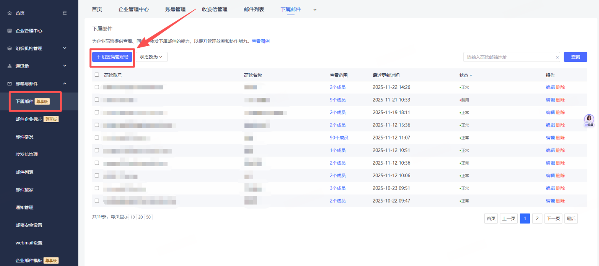Viewport: 599px width, 266px height.
Task: Open the tab overflow chevron dropdown
Action: 315,10
